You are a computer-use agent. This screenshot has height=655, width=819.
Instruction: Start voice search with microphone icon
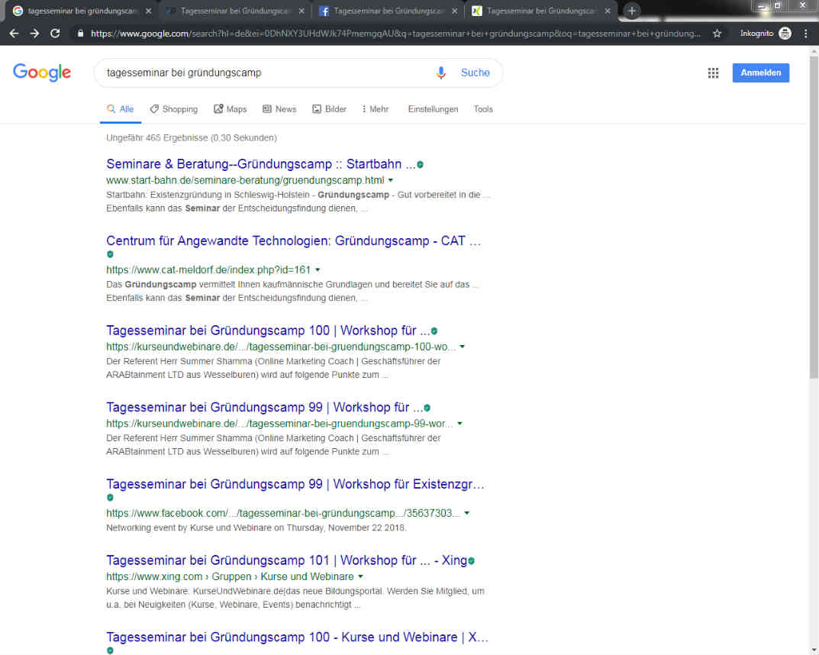[x=441, y=73]
